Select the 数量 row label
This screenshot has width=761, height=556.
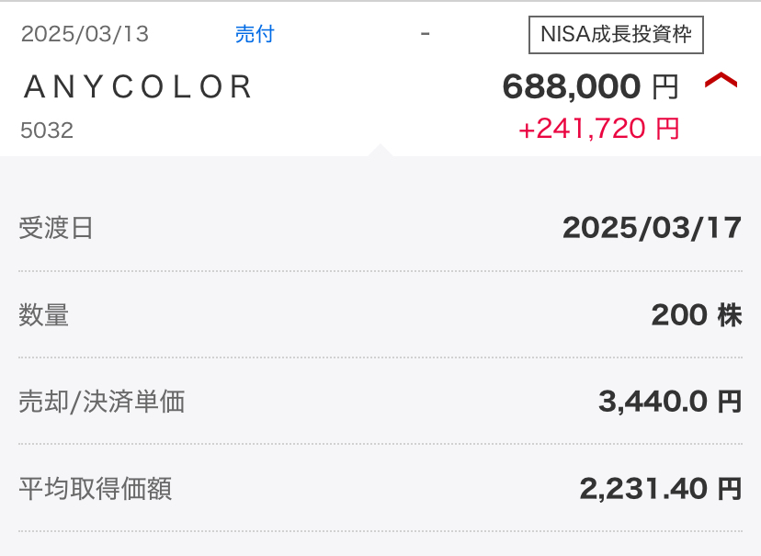point(44,315)
